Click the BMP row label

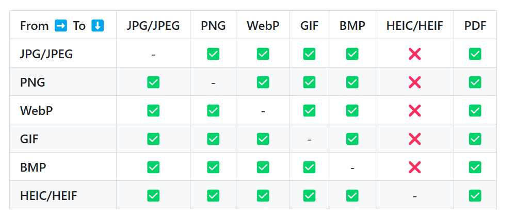pyautogui.click(x=34, y=167)
